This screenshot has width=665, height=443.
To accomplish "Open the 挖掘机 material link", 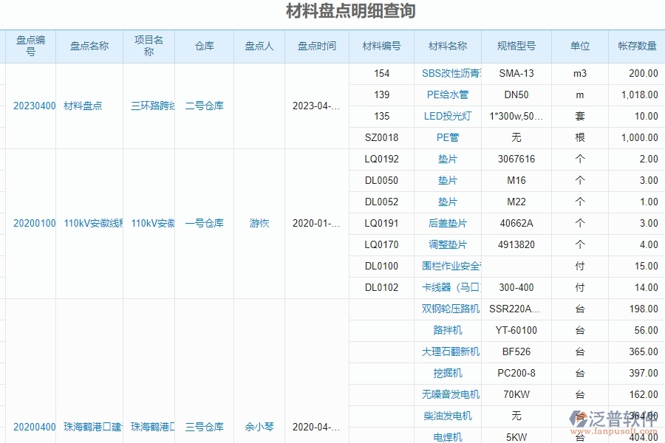I will tap(447, 374).
